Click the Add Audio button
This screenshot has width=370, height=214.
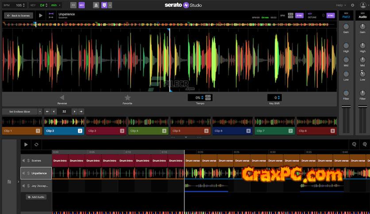(35, 197)
